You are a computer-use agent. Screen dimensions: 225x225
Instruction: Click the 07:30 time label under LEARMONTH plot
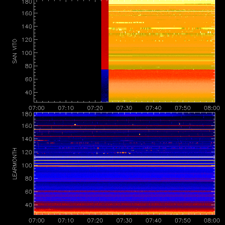pyautogui.click(x=124, y=220)
